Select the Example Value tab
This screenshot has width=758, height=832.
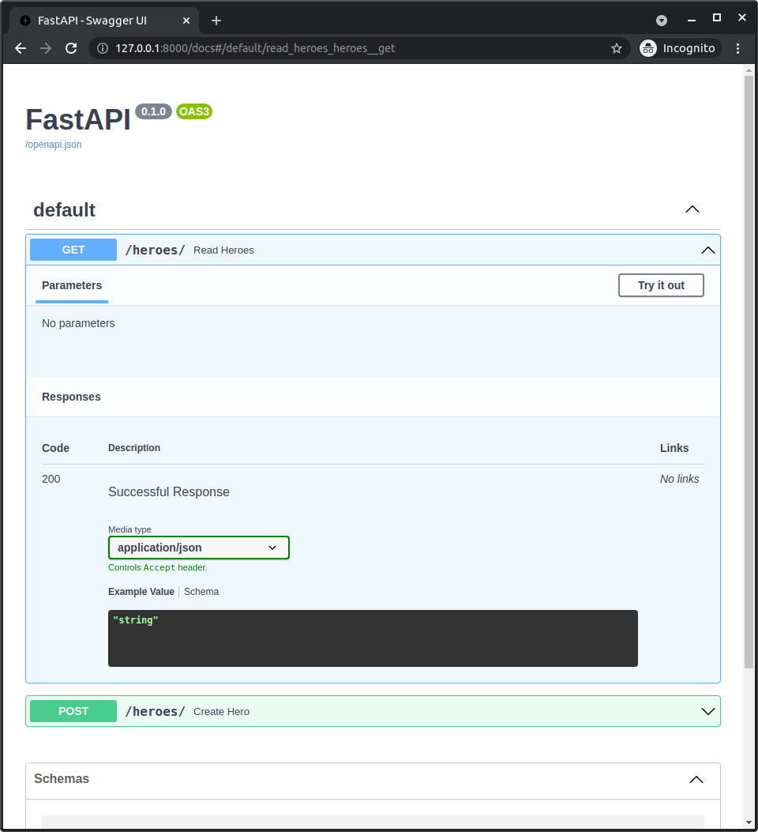tap(141, 591)
